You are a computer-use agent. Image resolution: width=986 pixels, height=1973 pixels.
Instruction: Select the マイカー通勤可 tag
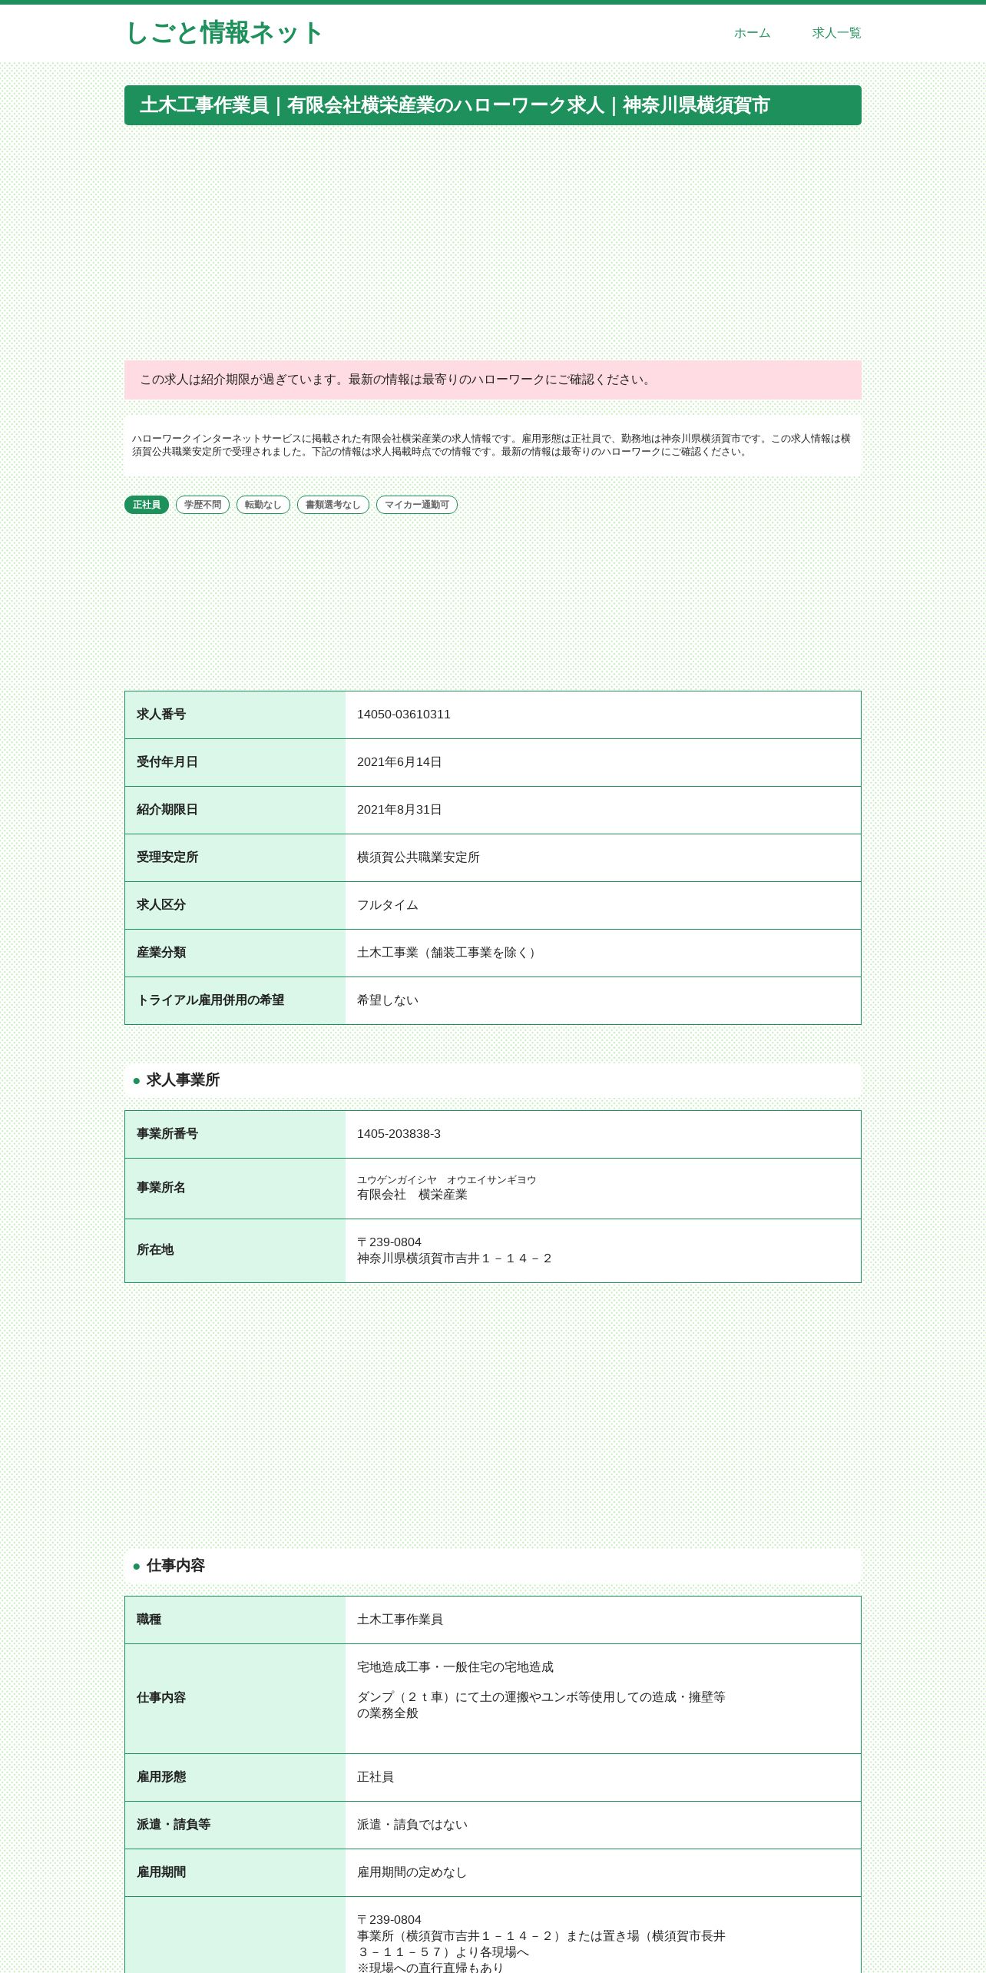tap(417, 505)
